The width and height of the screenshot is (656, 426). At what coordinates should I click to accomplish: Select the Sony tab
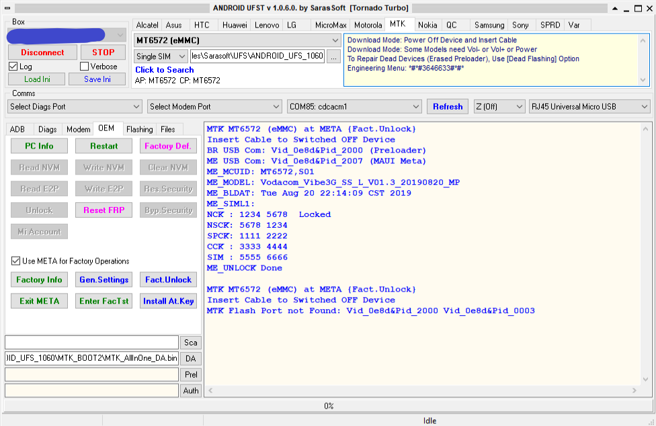(x=520, y=25)
